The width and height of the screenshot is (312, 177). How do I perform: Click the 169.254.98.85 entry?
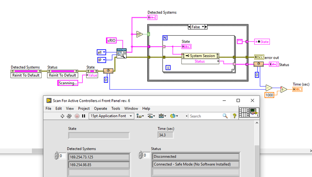(x=99, y=165)
